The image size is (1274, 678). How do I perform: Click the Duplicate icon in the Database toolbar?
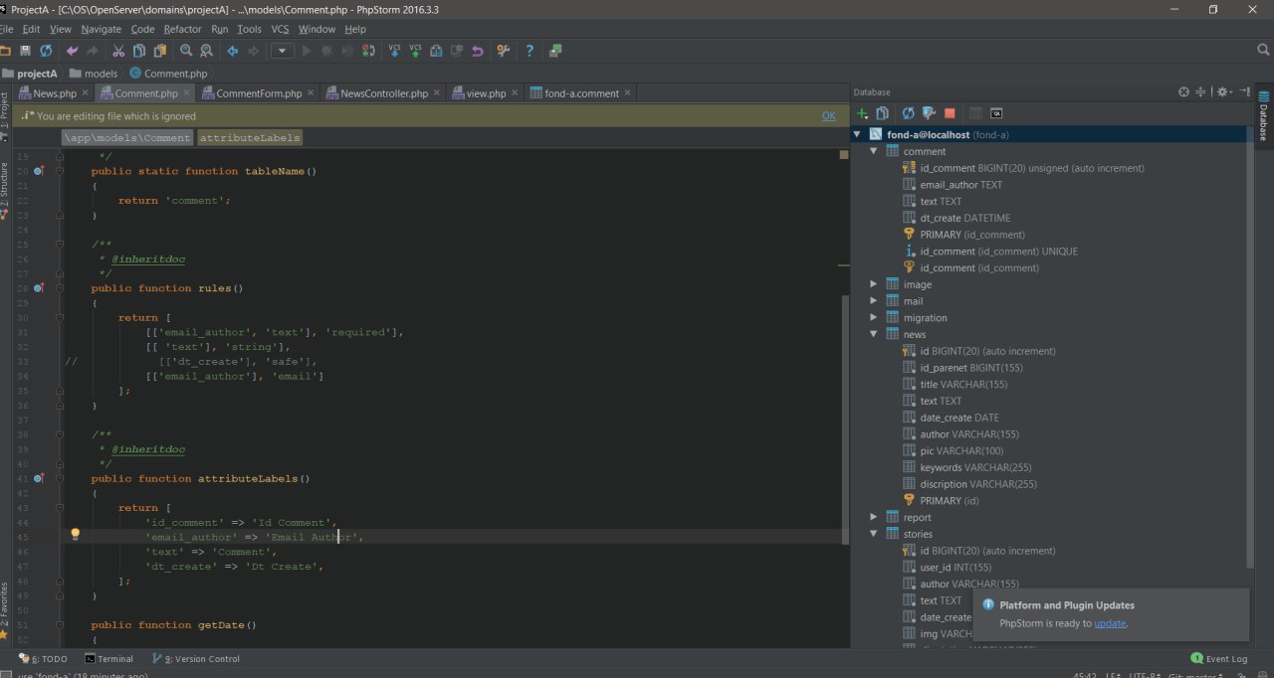pyautogui.click(x=882, y=113)
